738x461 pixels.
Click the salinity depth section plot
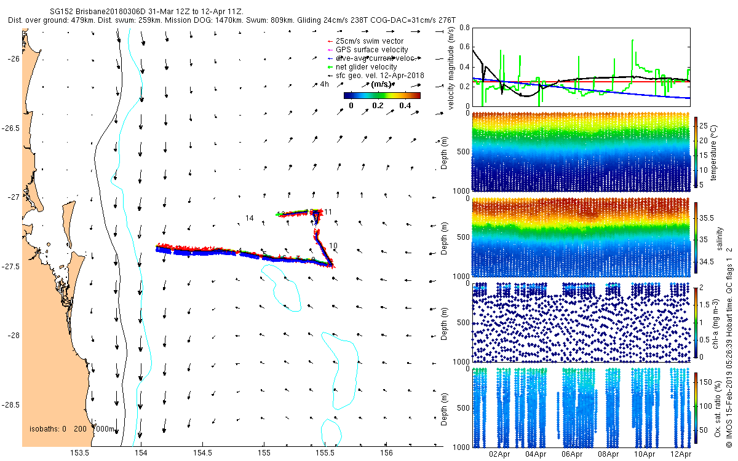pyautogui.click(x=581, y=238)
